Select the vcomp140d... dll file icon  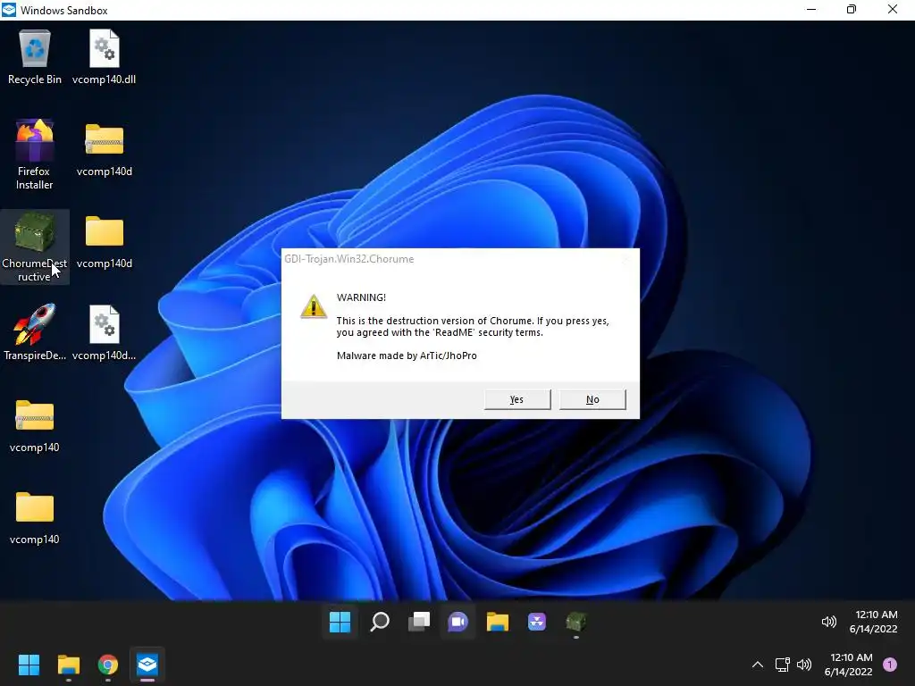point(104,332)
